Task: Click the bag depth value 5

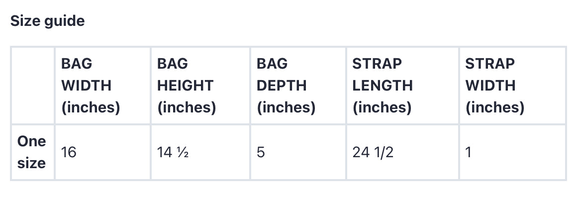Action: click(x=261, y=152)
